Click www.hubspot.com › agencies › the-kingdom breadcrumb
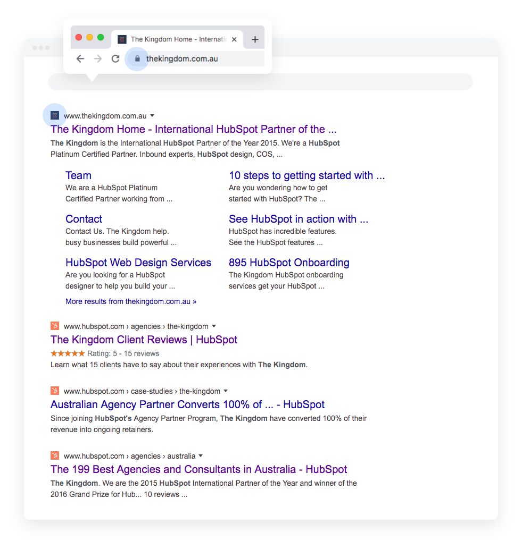The image size is (522, 549). pos(136,326)
